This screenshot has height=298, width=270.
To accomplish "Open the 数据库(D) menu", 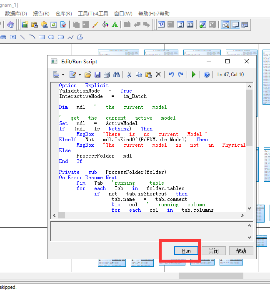I will [x=16, y=14].
